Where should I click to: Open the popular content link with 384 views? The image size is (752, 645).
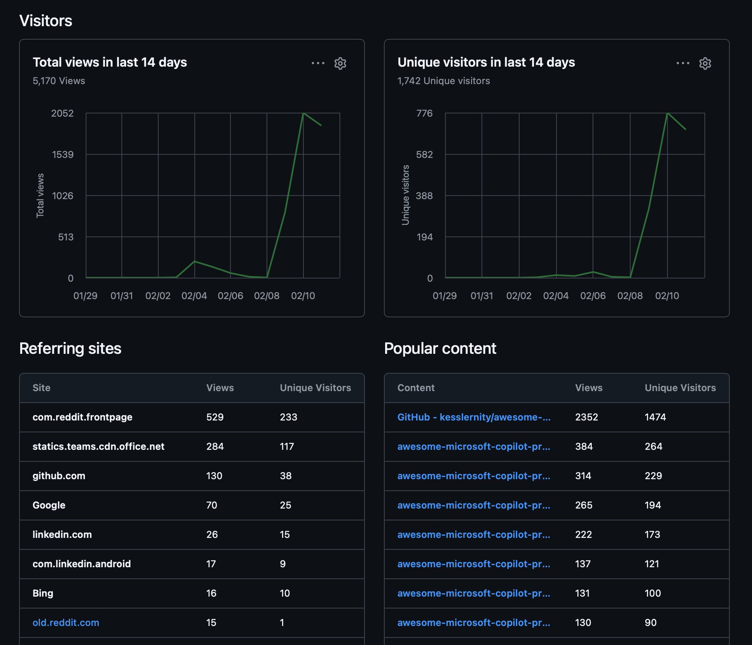474,446
